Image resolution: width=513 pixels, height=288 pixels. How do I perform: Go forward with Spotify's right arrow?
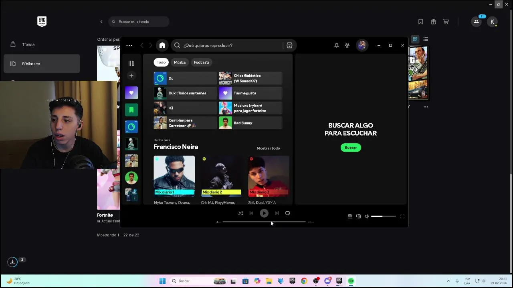(151, 45)
